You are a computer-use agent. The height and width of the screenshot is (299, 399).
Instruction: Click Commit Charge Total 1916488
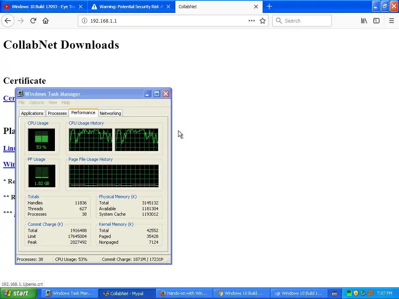click(78, 230)
